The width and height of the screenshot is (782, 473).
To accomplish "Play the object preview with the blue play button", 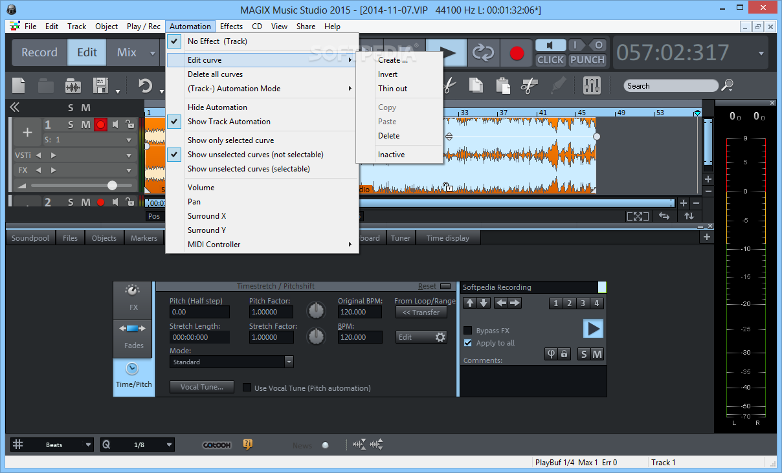I will tap(593, 329).
